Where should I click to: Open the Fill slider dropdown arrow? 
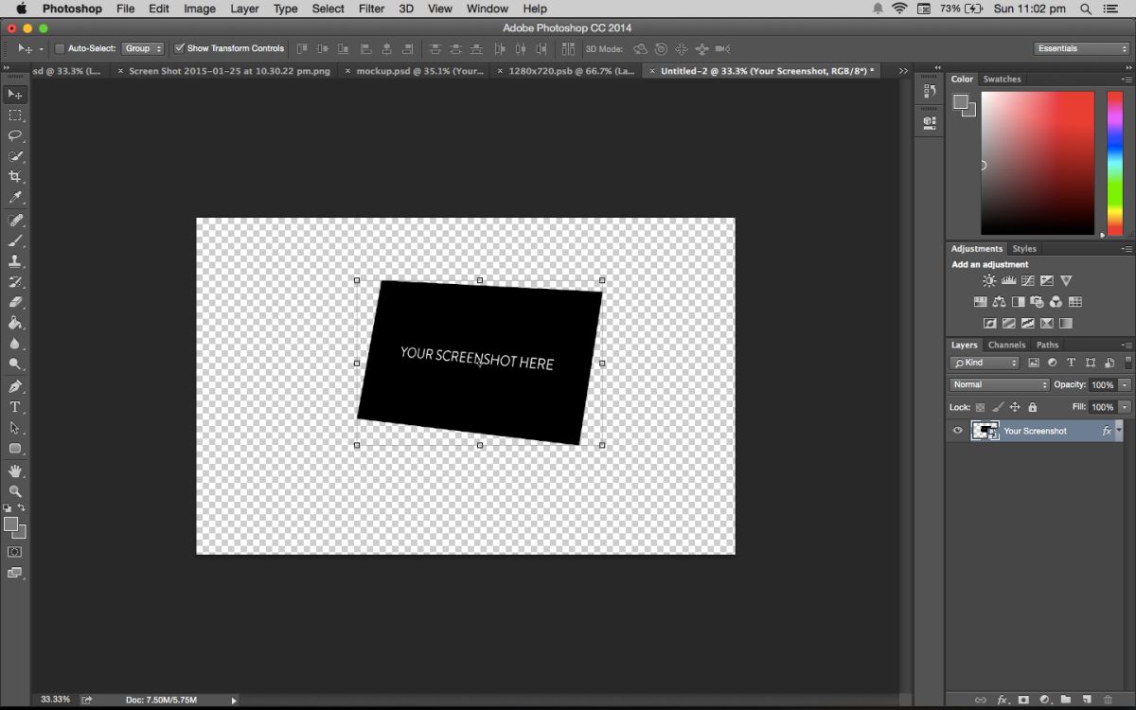tap(1125, 407)
